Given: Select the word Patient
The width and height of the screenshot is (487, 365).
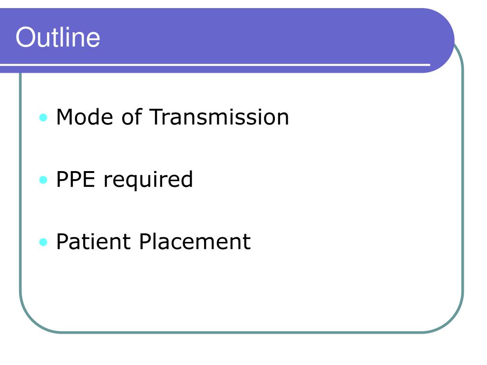Looking at the screenshot, I should pos(93,241).
